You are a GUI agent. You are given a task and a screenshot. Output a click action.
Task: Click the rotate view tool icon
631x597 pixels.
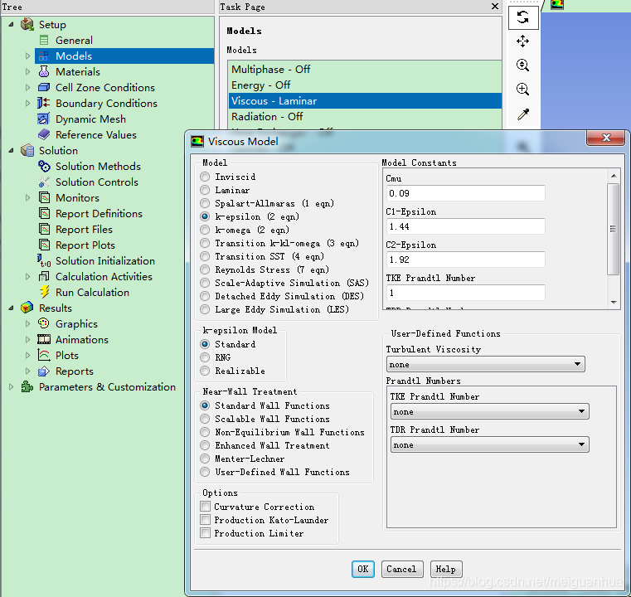tap(522, 17)
